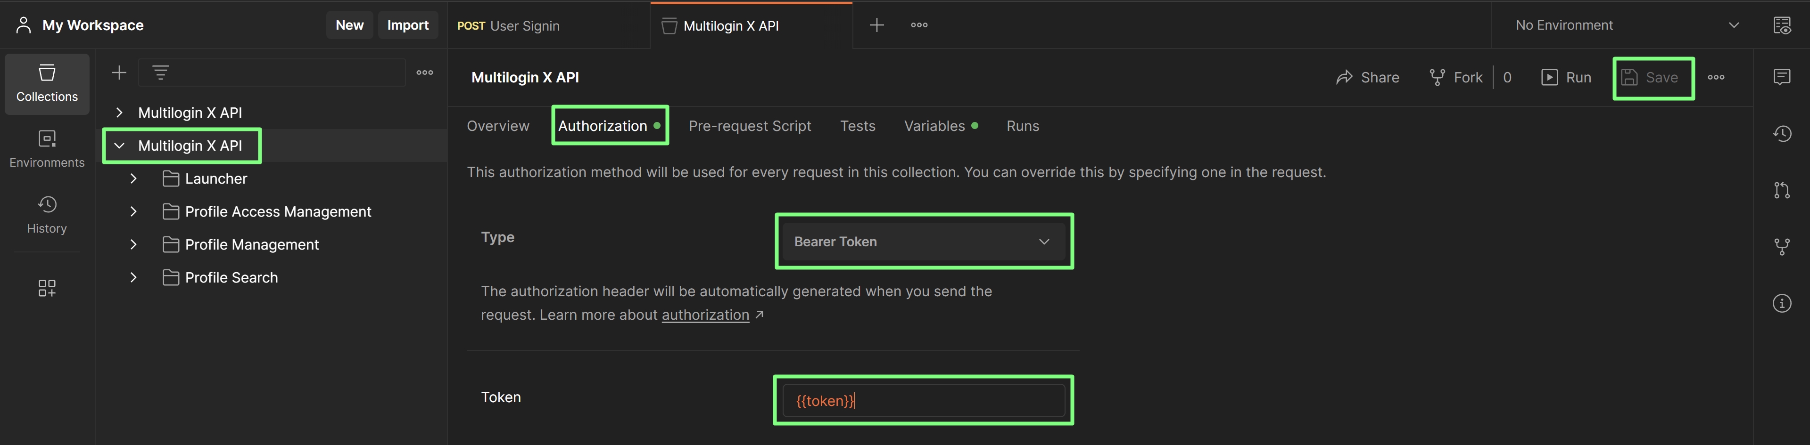Switch to the Runs tab
This screenshot has width=1810, height=445.
click(x=1022, y=126)
